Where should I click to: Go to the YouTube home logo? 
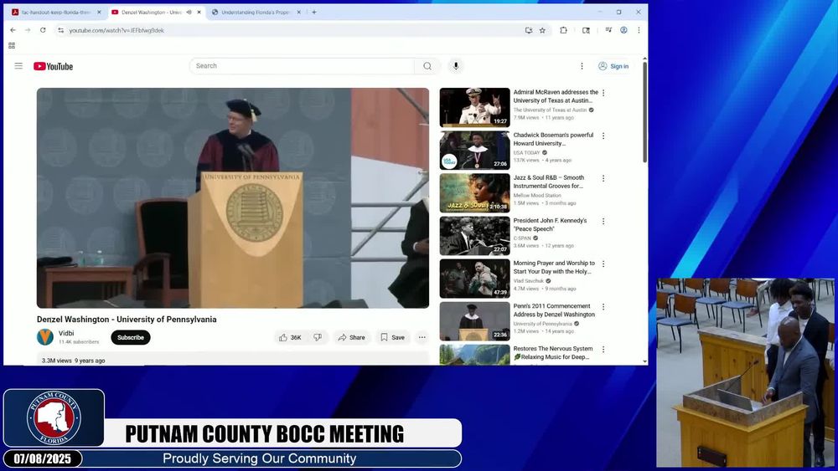[x=53, y=66]
